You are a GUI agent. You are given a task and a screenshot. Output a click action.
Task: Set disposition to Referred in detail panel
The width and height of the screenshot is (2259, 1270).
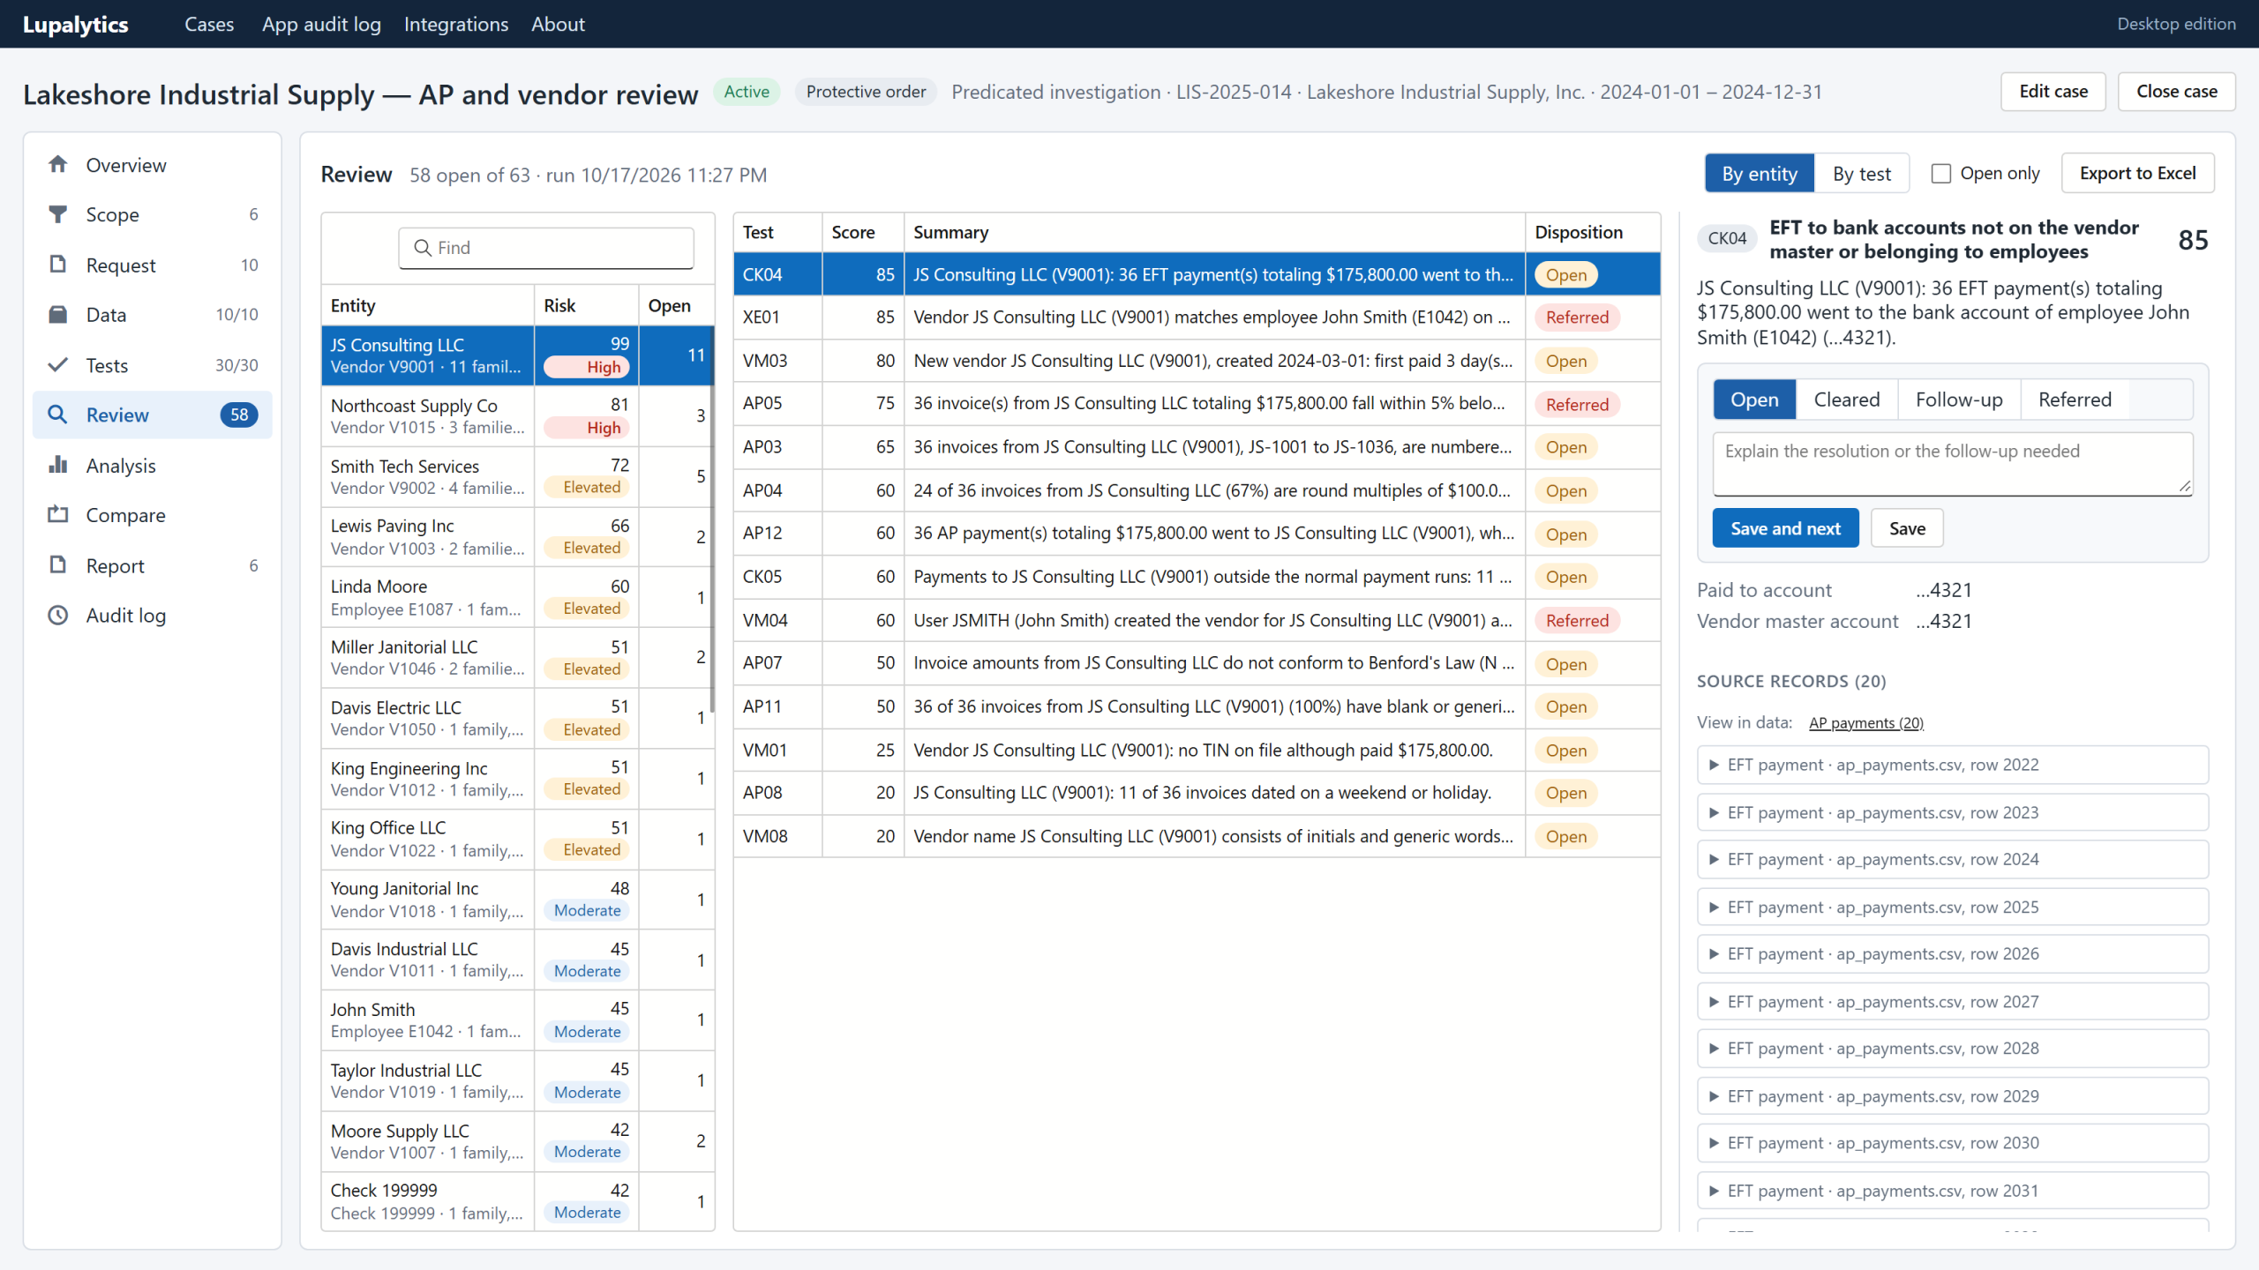tap(2075, 400)
